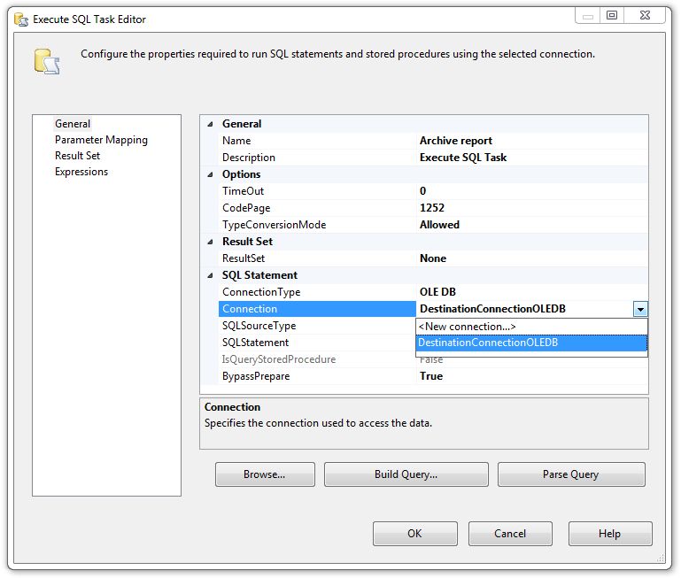The image size is (681, 578).
Task: Cancel the task editor dialog
Action: coord(510,534)
